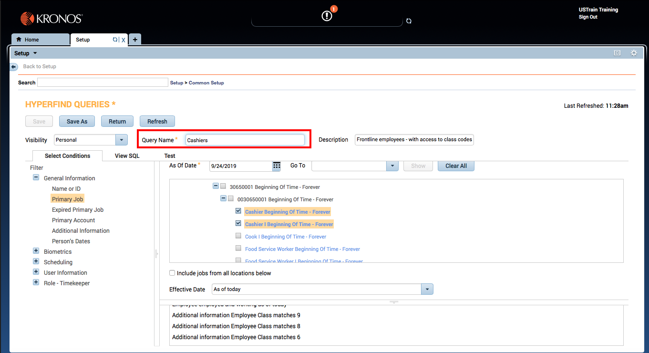Image resolution: width=649 pixels, height=353 pixels.
Task: Open the settings gear in Setup header
Action: click(x=634, y=53)
